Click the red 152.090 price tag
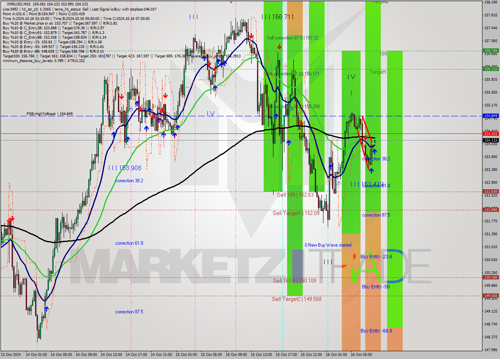The width and height of the screenshot is (500, 359). click(x=491, y=210)
